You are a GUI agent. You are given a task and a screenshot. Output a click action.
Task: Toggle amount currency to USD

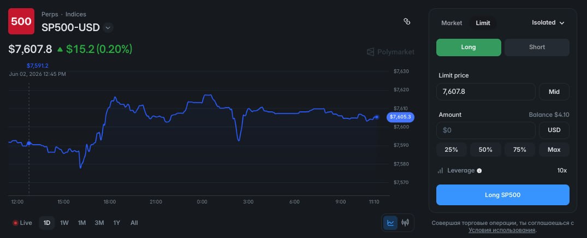[x=554, y=130]
